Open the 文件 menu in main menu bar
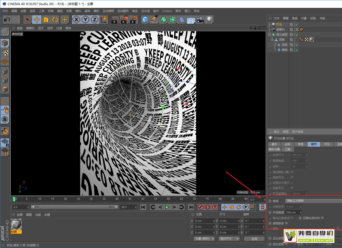The width and height of the screenshot is (342, 248). (5, 11)
